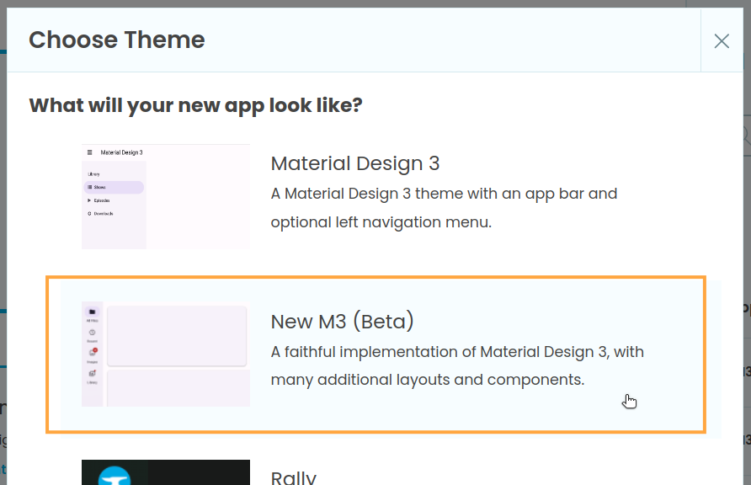
Task: Click the Images icon with red badge
Action: pyautogui.click(x=92, y=353)
